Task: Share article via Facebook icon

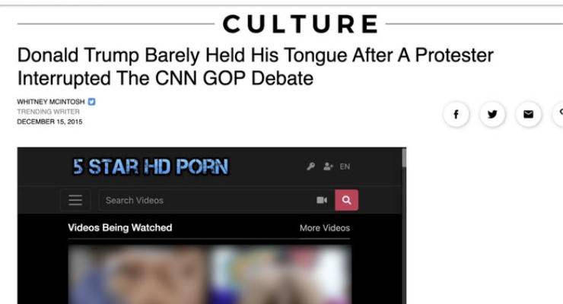Action: coord(456,114)
